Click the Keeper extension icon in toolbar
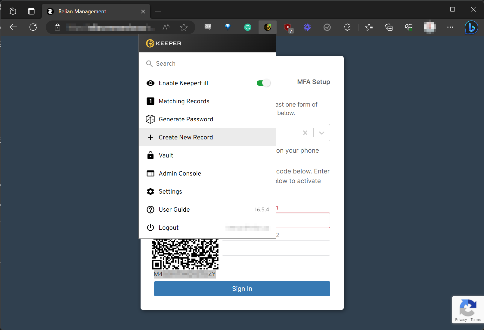The image size is (484, 330). 267,27
